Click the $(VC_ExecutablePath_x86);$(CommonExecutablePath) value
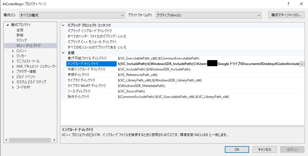This screenshot has height=156, width=308. pyautogui.click(x=158, y=58)
